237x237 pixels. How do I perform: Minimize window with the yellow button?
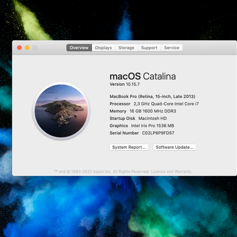pos(27,48)
